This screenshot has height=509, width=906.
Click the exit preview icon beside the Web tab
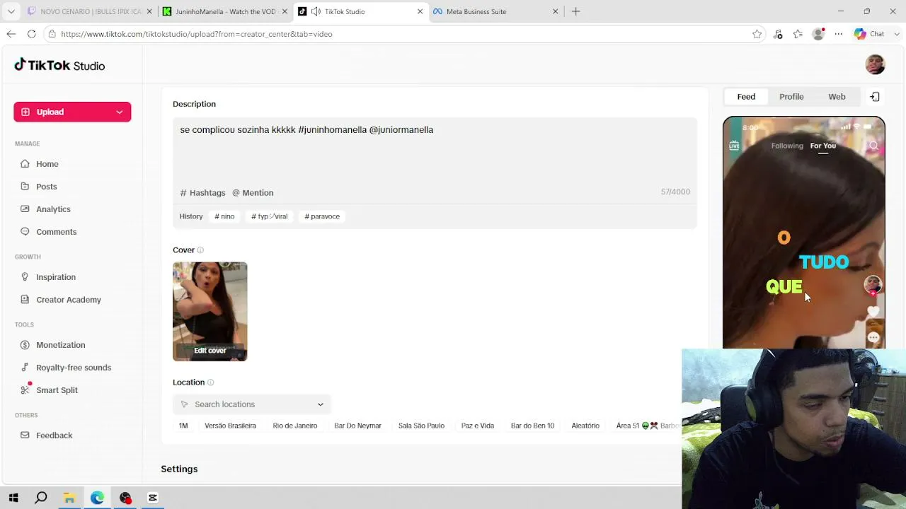(875, 97)
